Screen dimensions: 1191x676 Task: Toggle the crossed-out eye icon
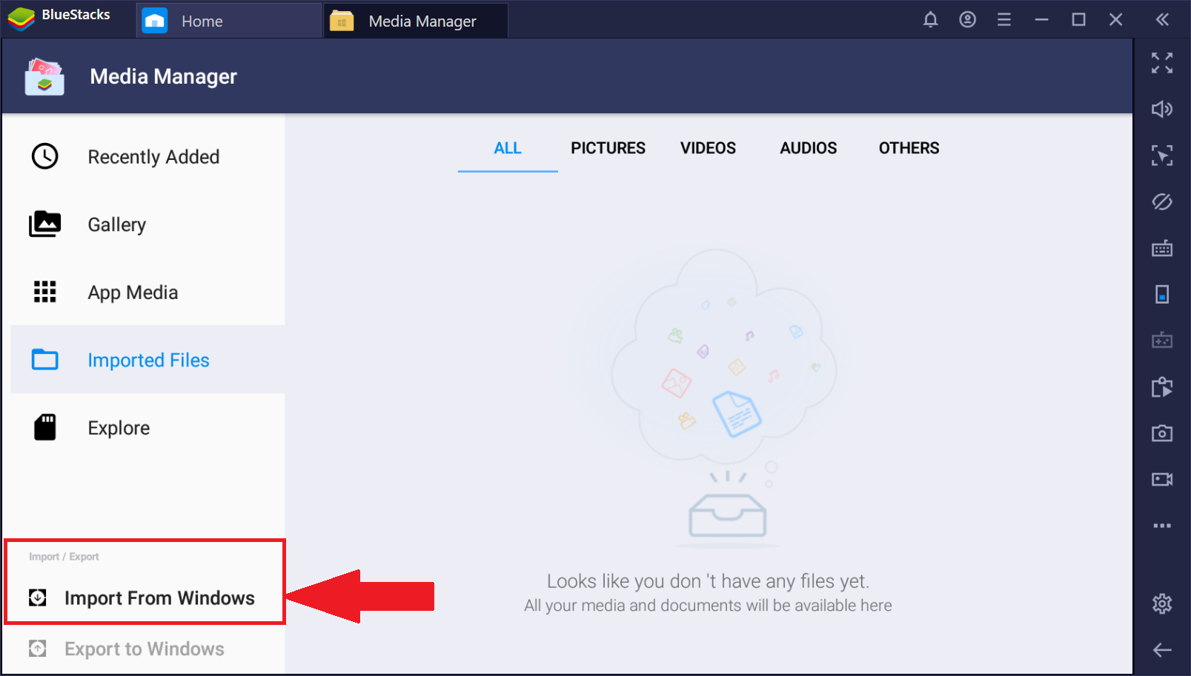(x=1162, y=201)
